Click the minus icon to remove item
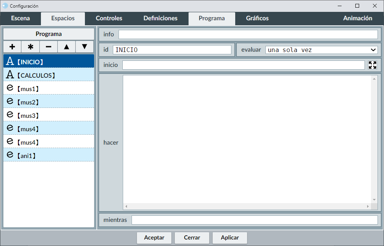384x246 pixels. tap(49, 47)
